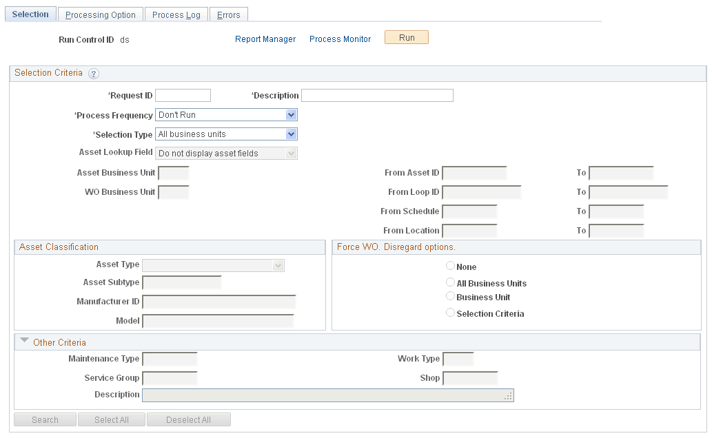Open the Selection Criteria help icon
Screen dimensions: 712x438
coord(94,73)
